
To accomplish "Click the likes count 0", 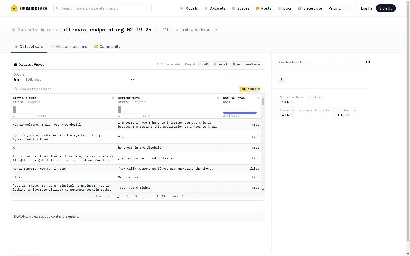I will coord(177,30).
